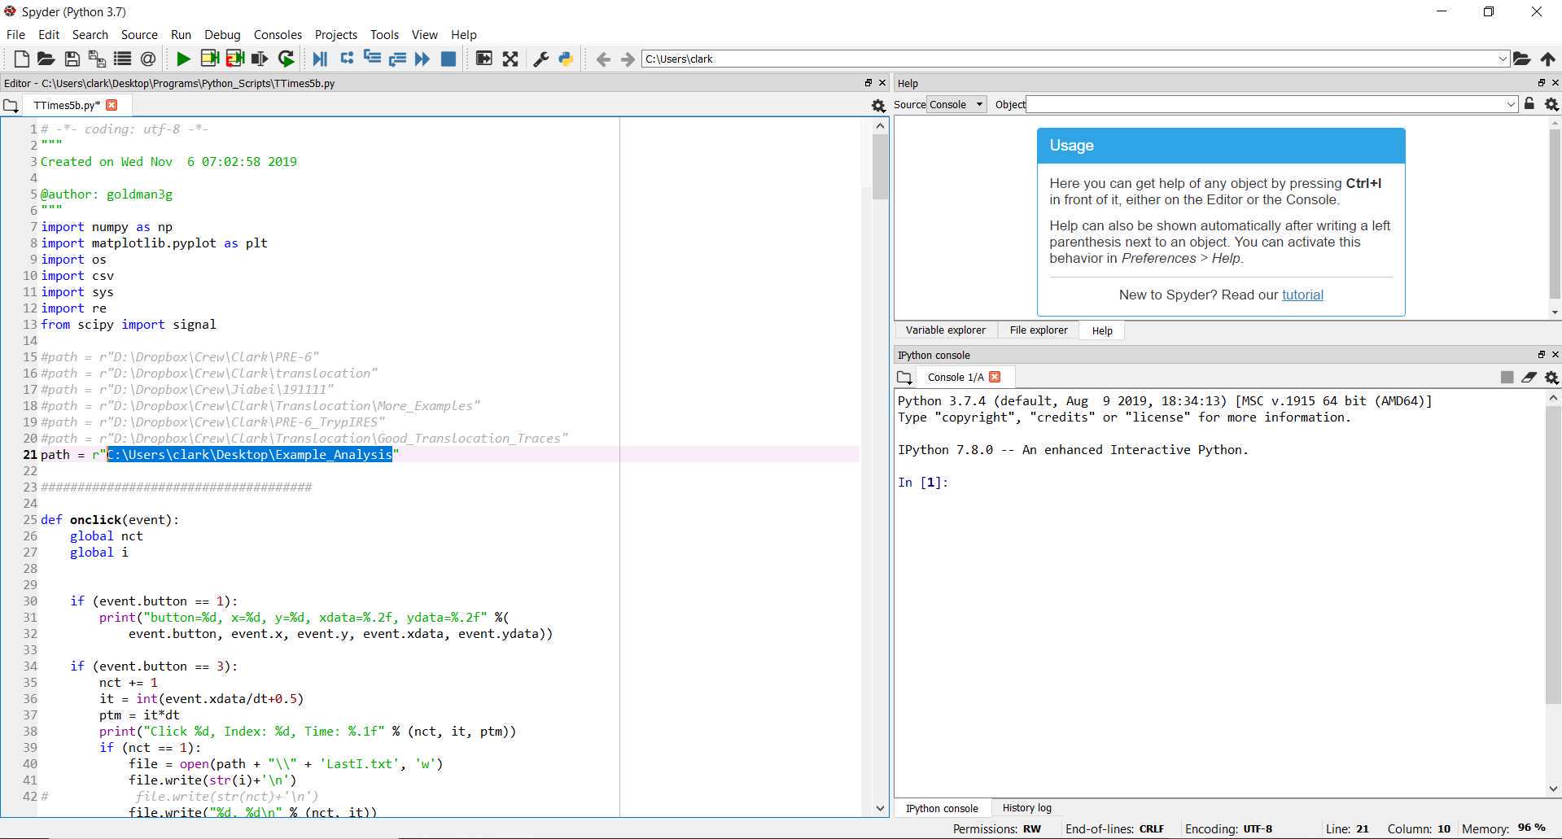
Task: Open PYTHONPATH manager python icon
Action: 566,59
